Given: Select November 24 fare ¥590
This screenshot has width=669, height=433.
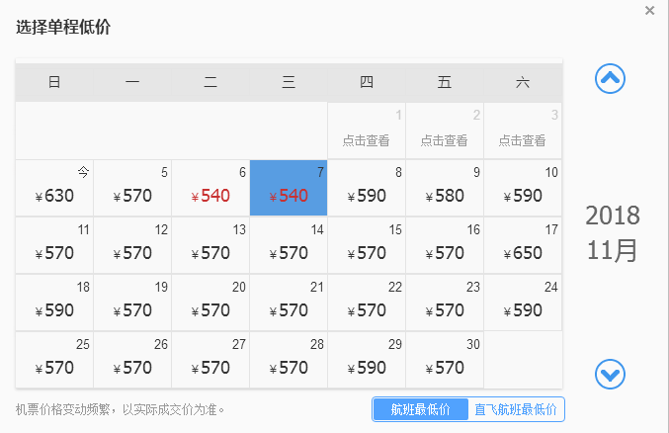Looking at the screenshot, I should [x=523, y=303].
